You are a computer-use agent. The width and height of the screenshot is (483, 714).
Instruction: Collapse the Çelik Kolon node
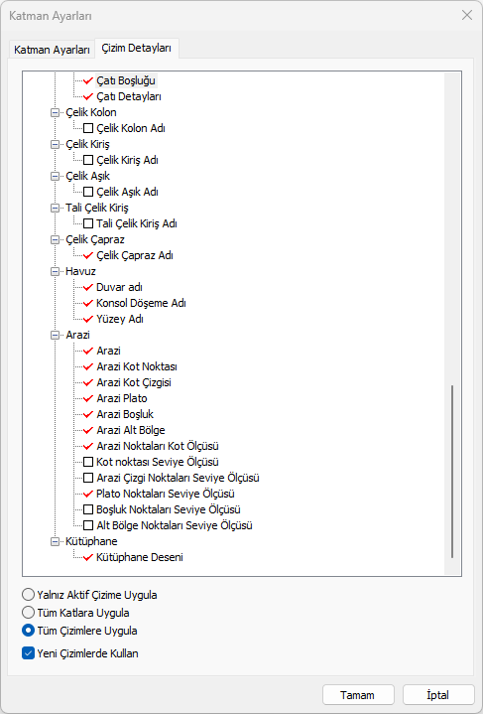[x=55, y=113]
